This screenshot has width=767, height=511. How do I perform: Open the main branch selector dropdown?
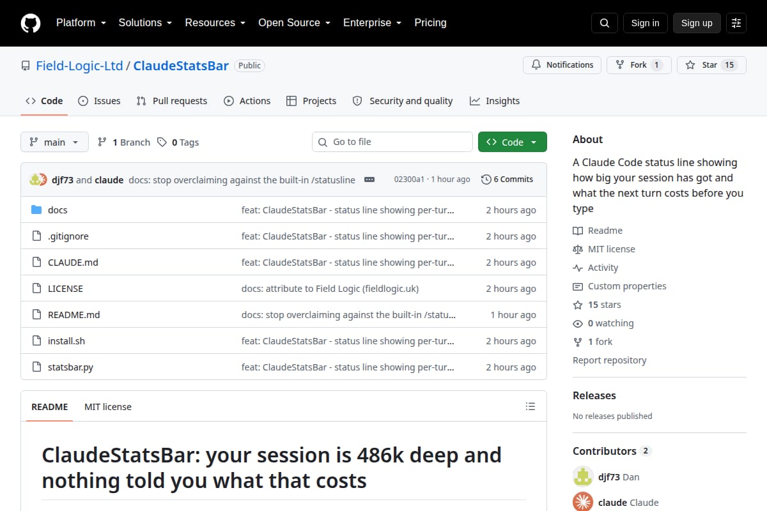coord(54,142)
